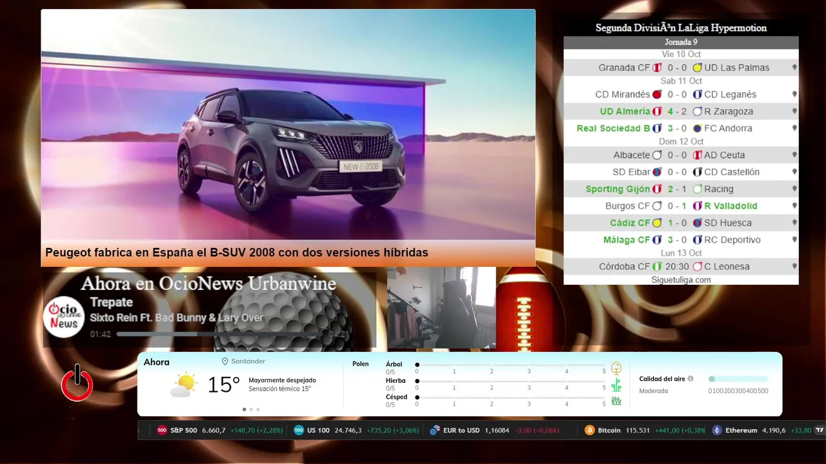The width and height of the screenshot is (826, 464).
Task: Click the 'R Zaragoza' team name
Action: (729, 111)
